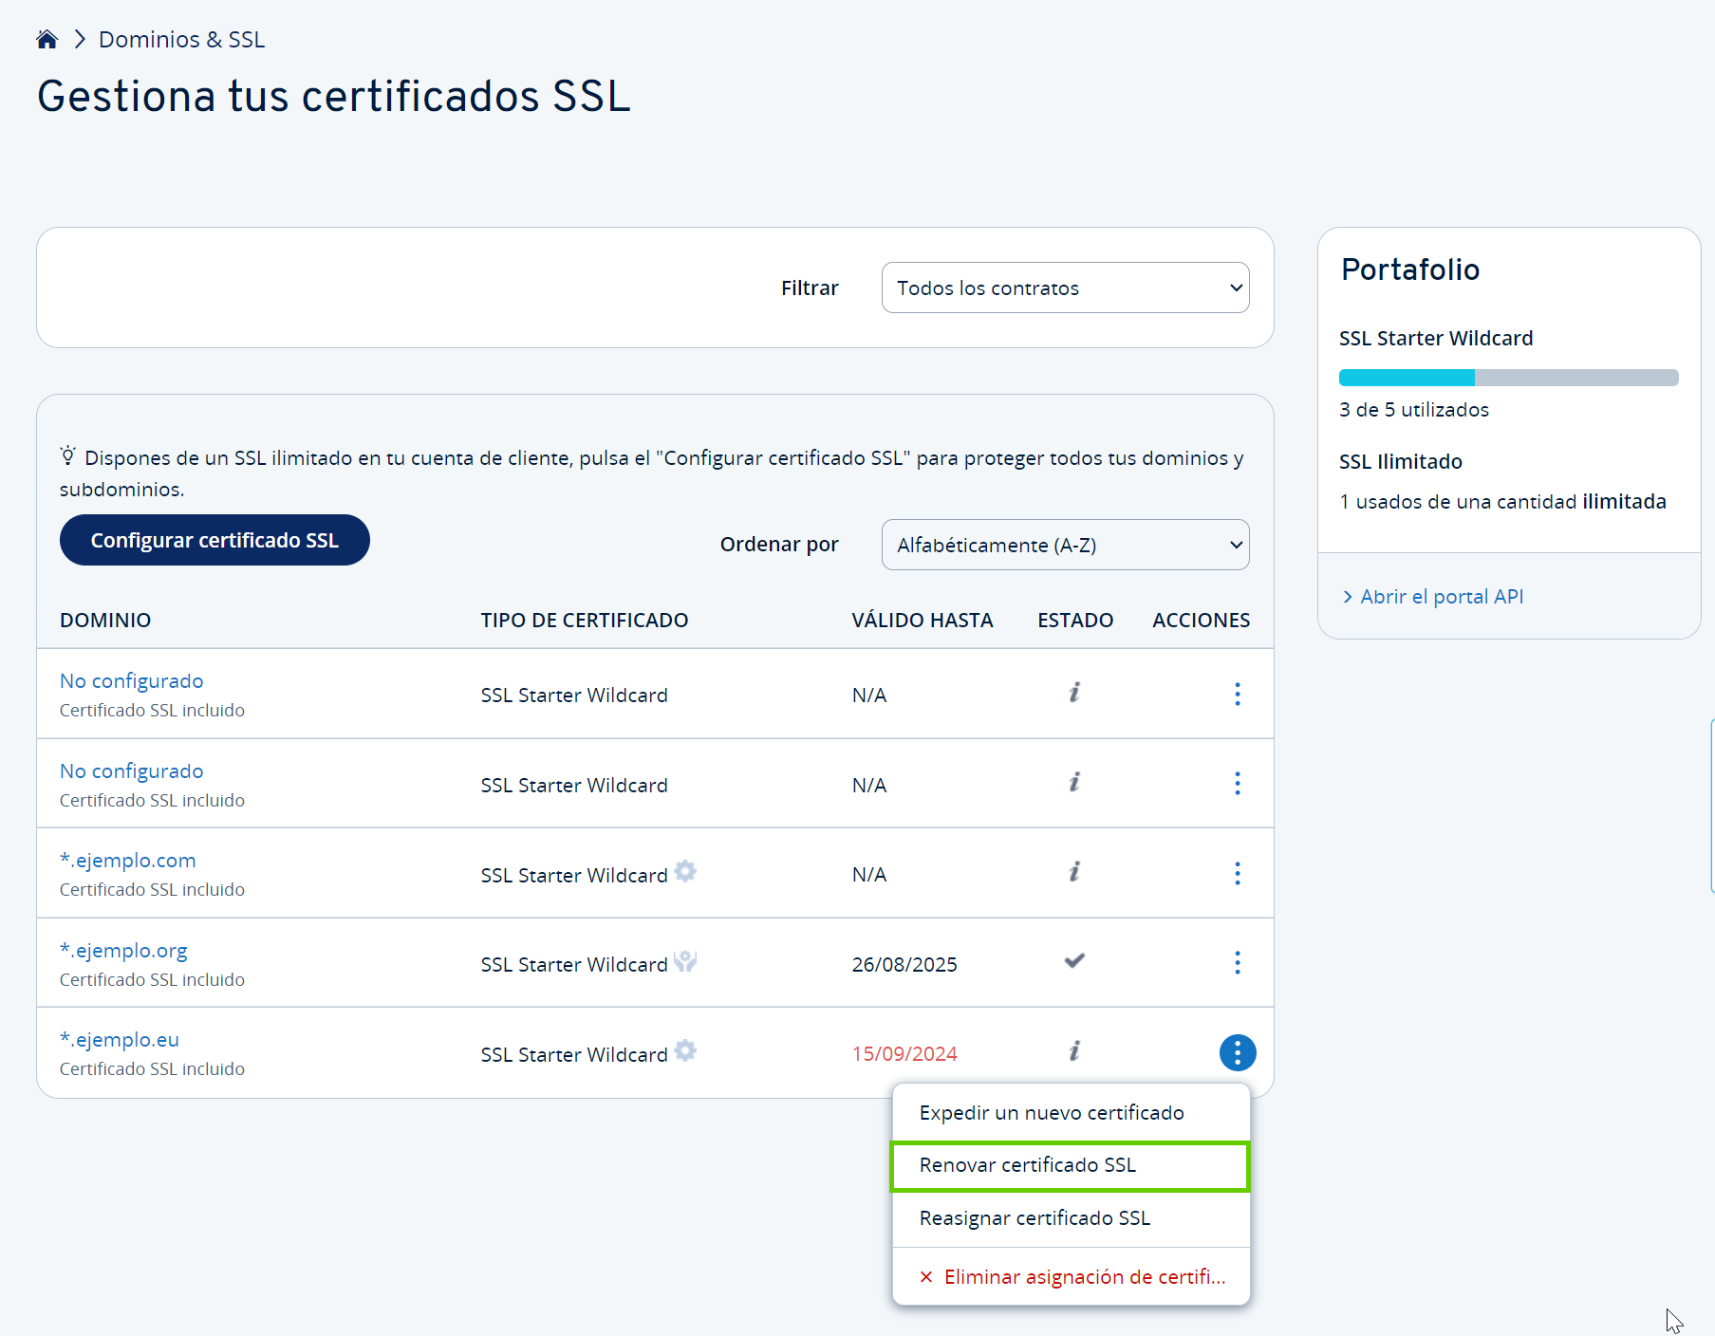Click the Portafolio panel heading
1715x1336 pixels.
[x=1410, y=269]
